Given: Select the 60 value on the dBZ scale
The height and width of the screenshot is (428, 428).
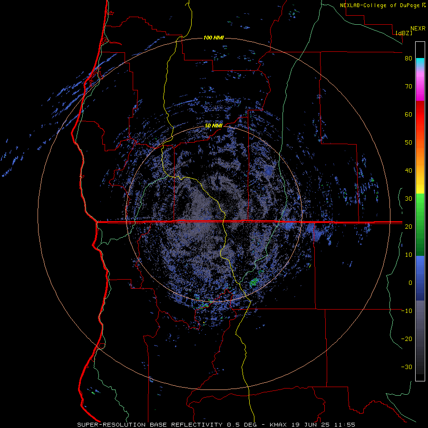Looking at the screenshot, I should pos(409,115).
